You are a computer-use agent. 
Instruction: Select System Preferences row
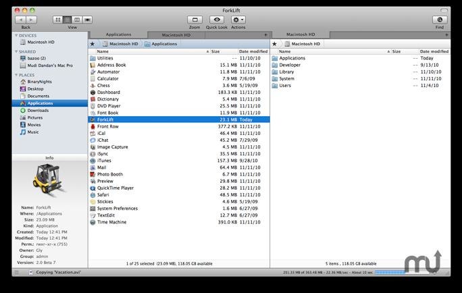(179, 209)
